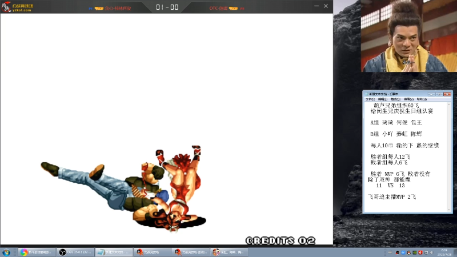
Task: Switch to the OBS 25.0.1 taskbar button
Action: click(x=75, y=252)
